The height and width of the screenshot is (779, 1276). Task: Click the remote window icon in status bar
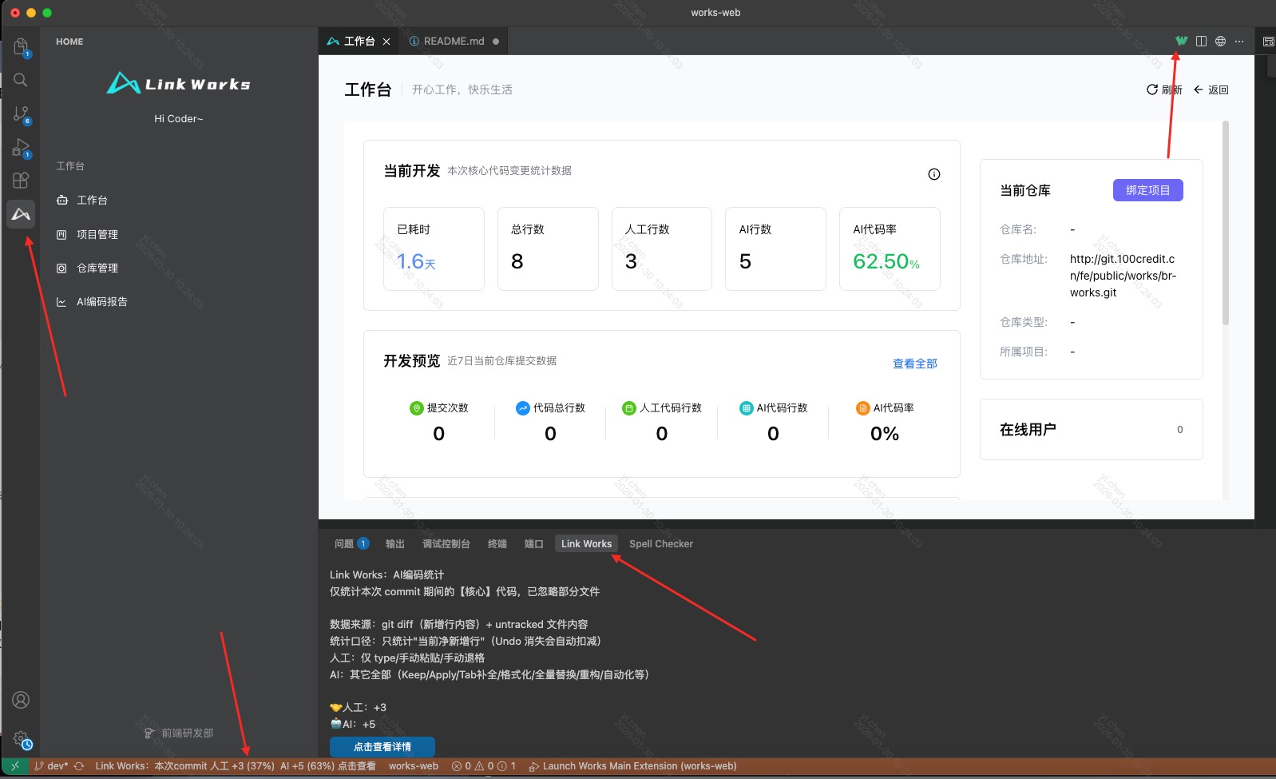[14, 765]
